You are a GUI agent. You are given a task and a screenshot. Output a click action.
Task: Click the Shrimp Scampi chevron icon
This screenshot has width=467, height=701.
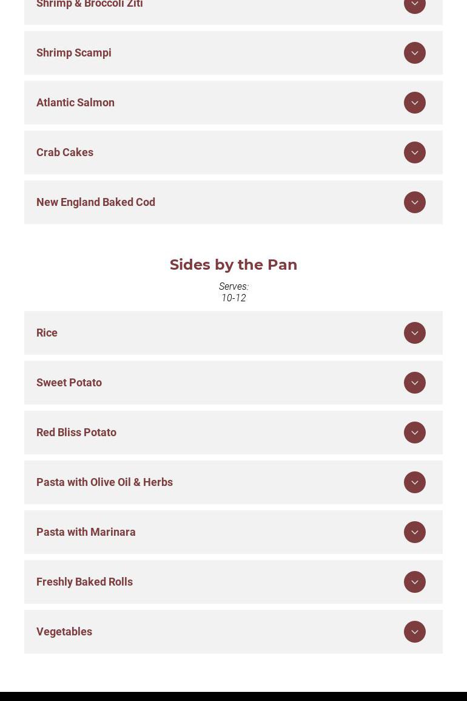[415, 53]
